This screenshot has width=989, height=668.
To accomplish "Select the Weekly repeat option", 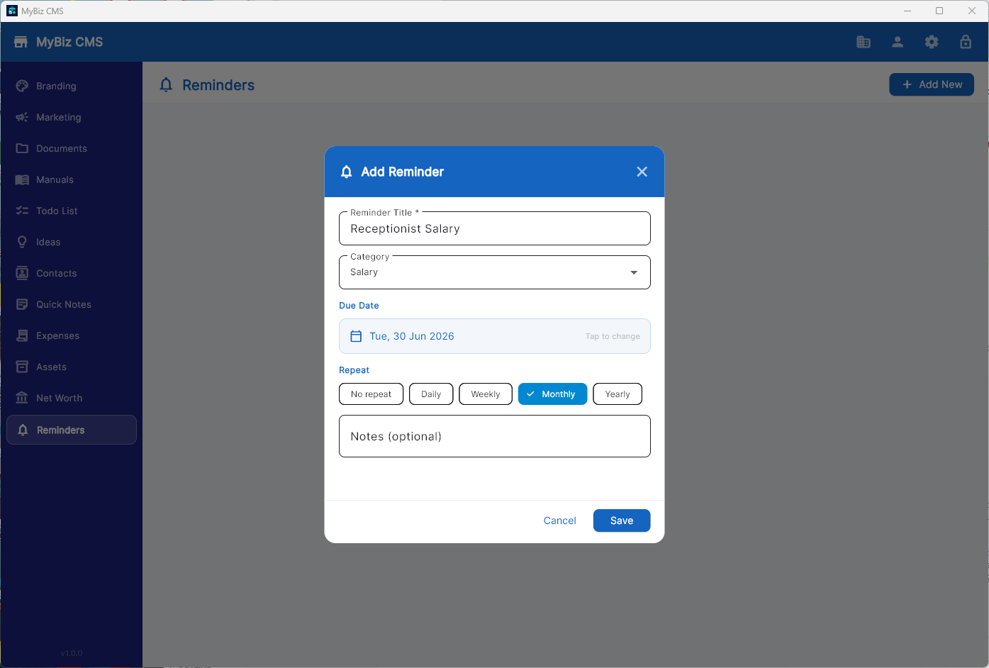I will tap(486, 394).
